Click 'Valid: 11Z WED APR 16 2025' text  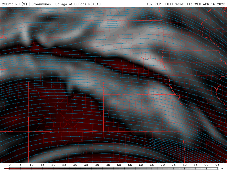[x=200, y=4]
